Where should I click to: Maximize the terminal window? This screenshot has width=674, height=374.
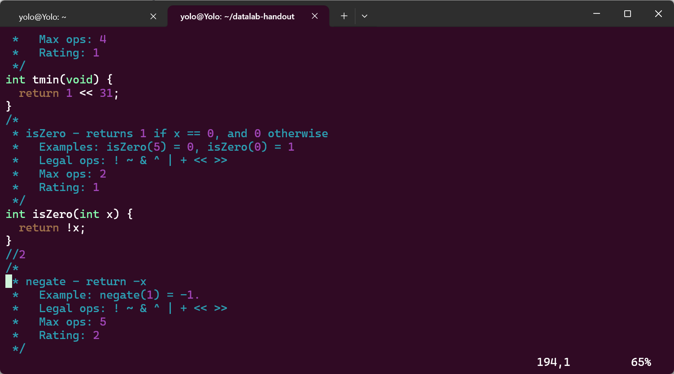pos(627,14)
